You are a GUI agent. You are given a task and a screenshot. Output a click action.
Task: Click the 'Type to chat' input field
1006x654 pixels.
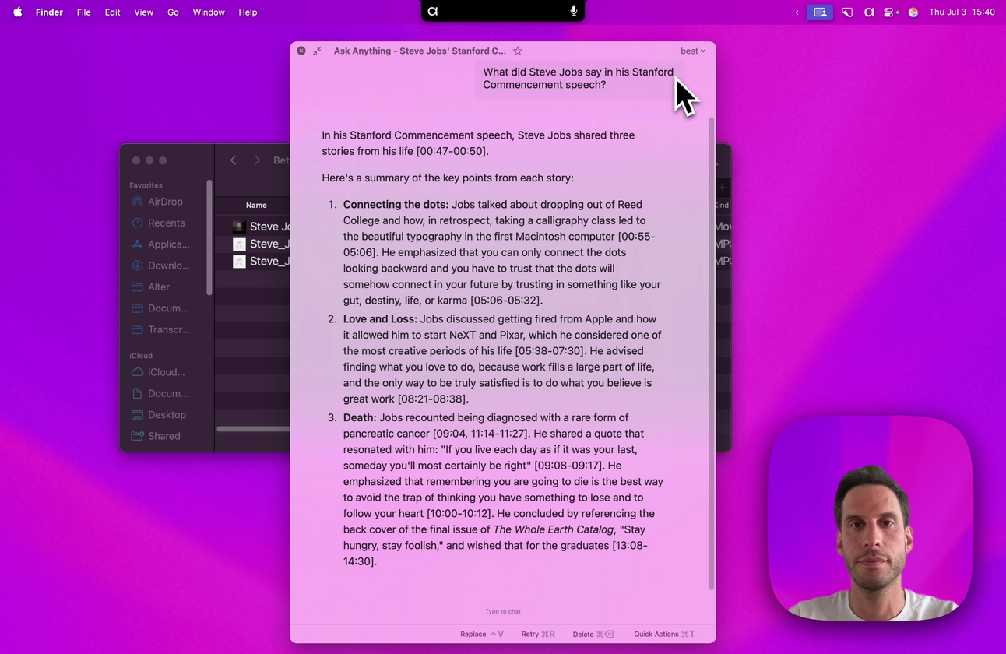click(503, 611)
